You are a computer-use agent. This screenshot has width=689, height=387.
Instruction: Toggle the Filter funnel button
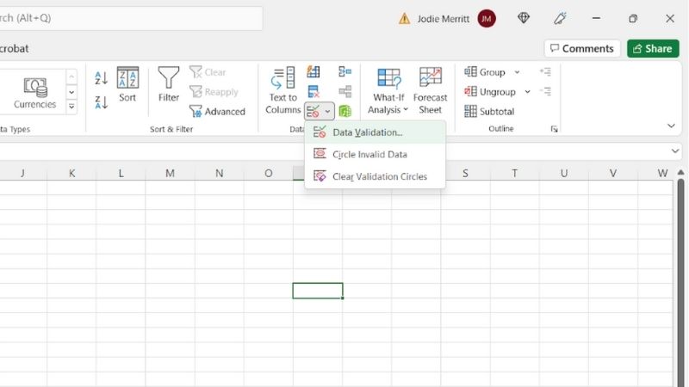(x=169, y=85)
